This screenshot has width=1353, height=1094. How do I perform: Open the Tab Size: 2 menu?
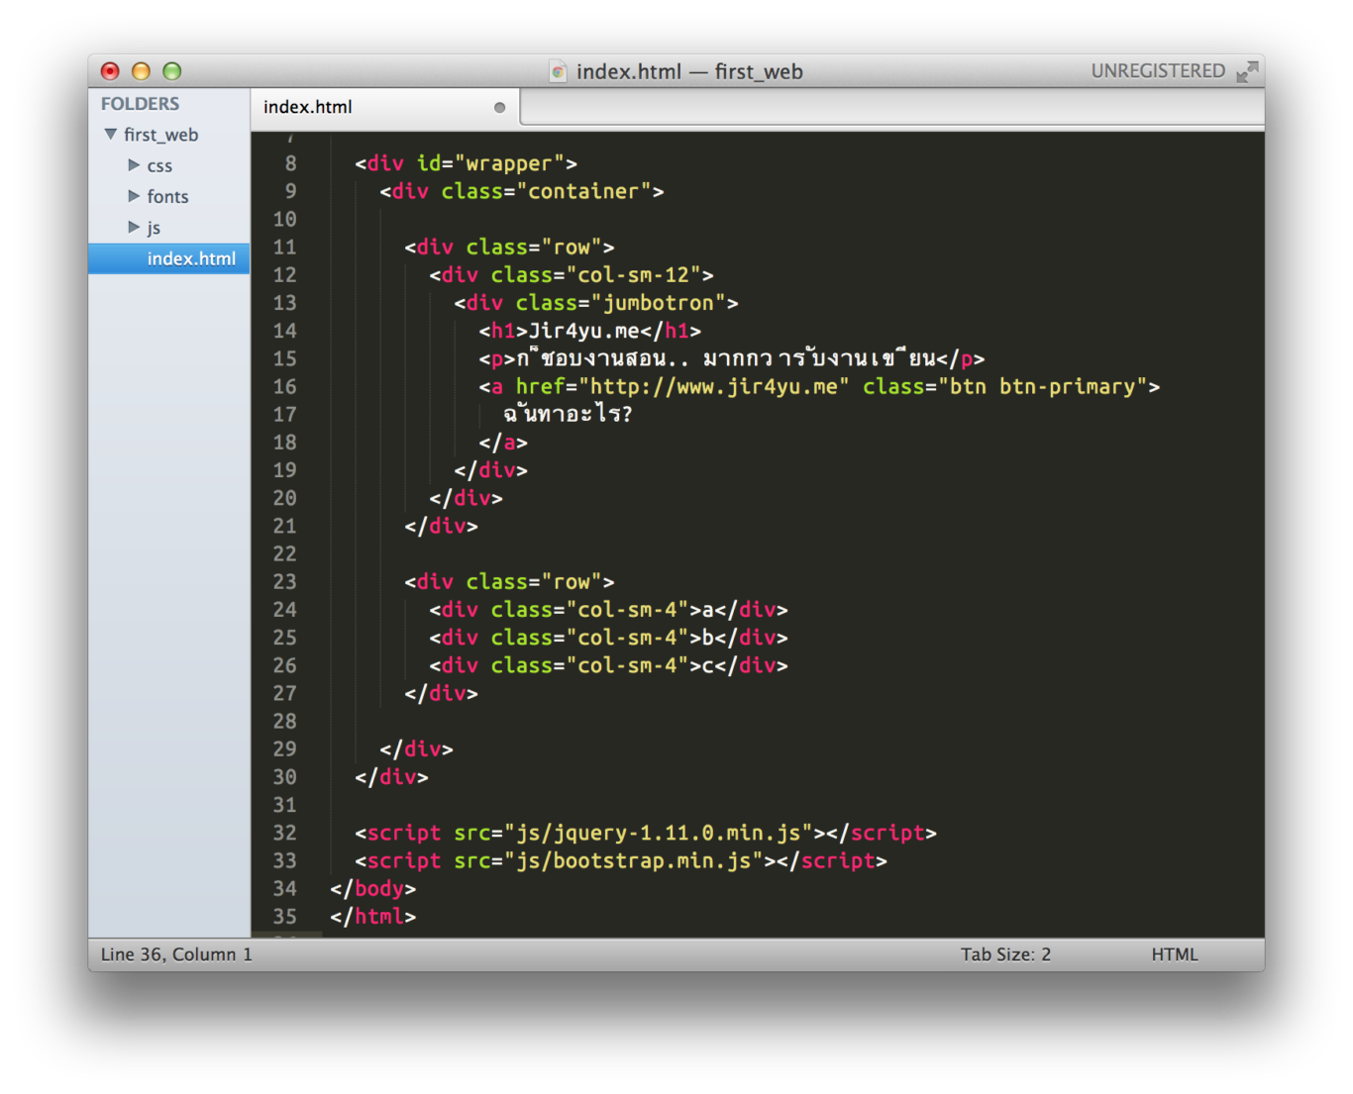[x=1005, y=954]
